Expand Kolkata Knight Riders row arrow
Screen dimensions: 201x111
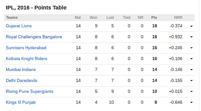[x=191, y=59]
